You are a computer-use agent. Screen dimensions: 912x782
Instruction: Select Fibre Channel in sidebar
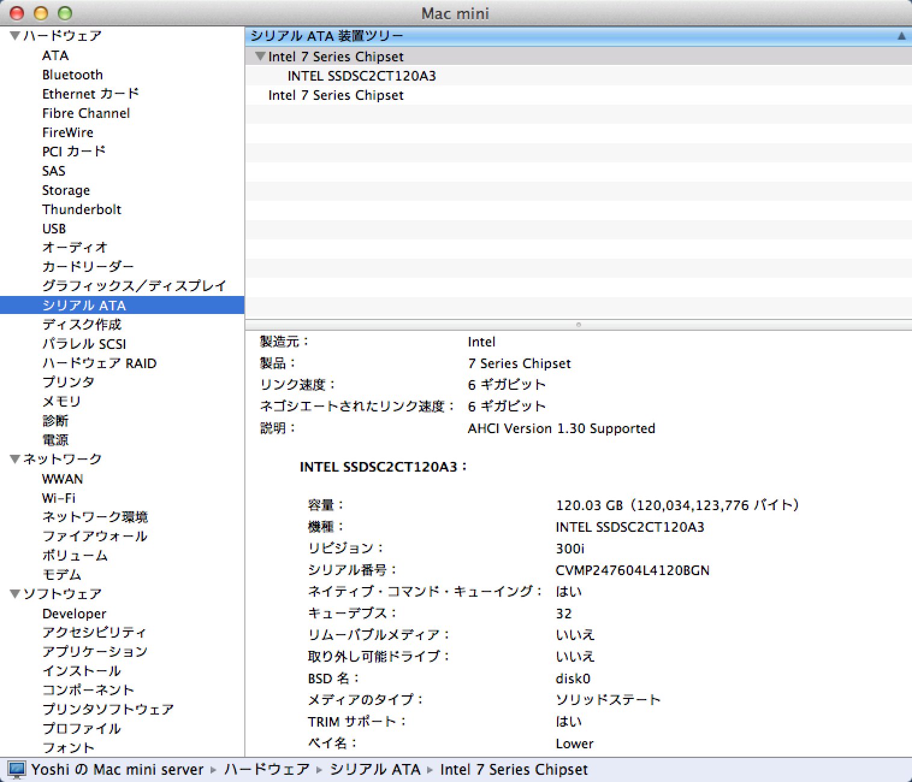pos(86,113)
